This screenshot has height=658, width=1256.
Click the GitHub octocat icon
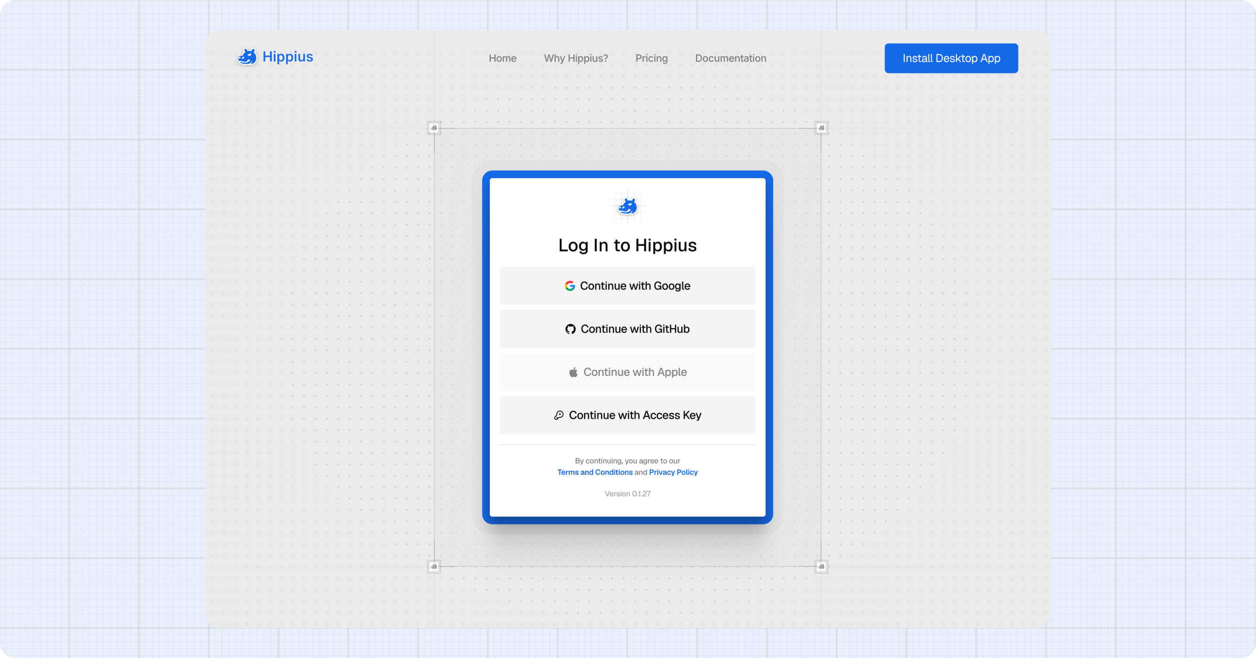570,329
